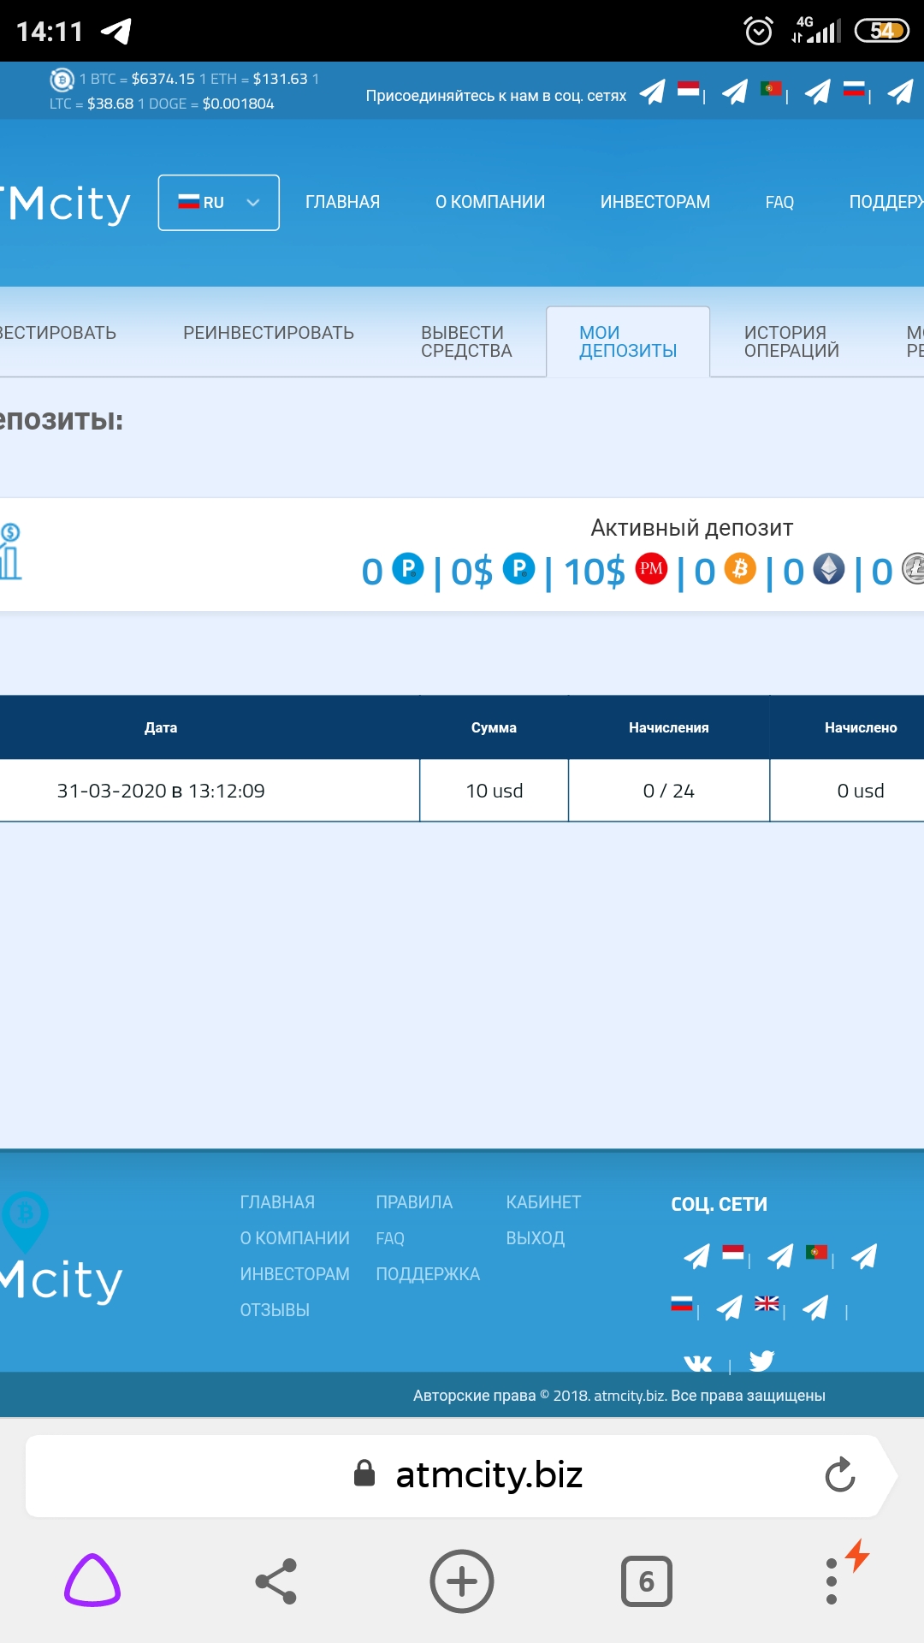Tap the ATMcity logo in the header
Image resolution: width=924 pixels, height=1643 pixels.
(65, 204)
